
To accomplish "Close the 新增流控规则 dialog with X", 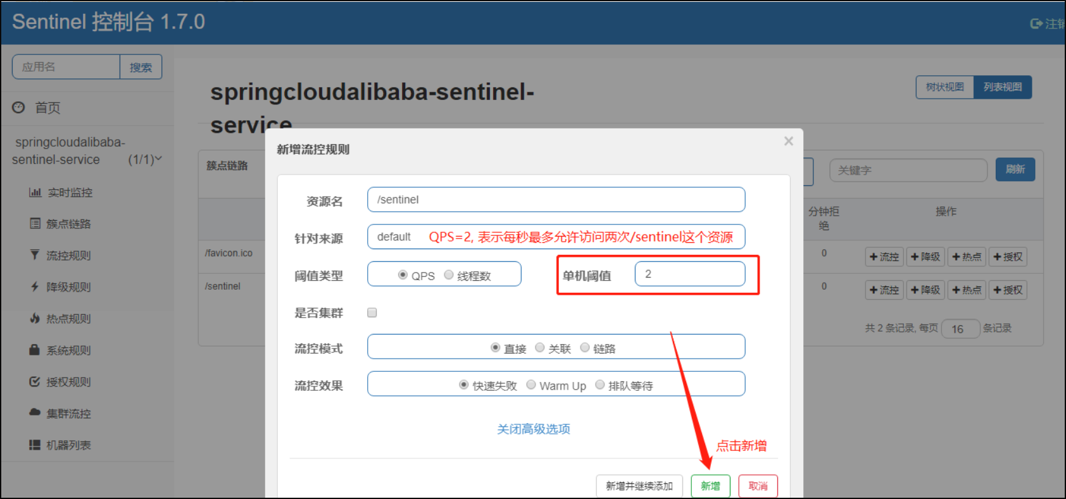I will (788, 141).
